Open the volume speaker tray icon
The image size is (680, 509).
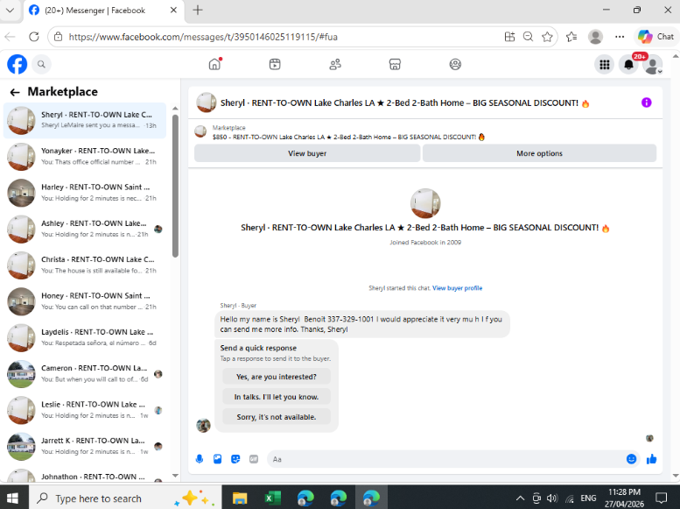[x=552, y=498]
